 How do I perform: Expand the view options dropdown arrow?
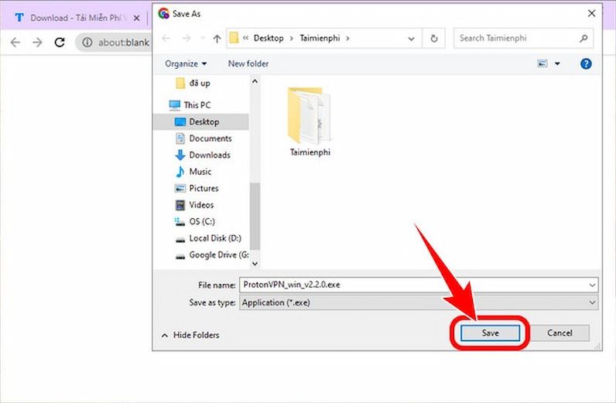[557, 63]
